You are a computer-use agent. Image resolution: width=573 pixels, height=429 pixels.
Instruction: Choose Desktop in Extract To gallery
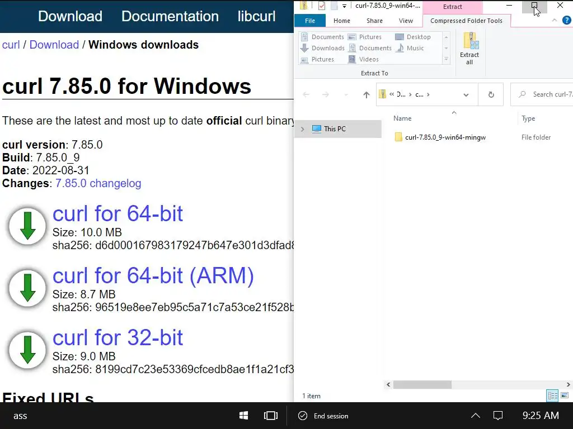(x=413, y=37)
